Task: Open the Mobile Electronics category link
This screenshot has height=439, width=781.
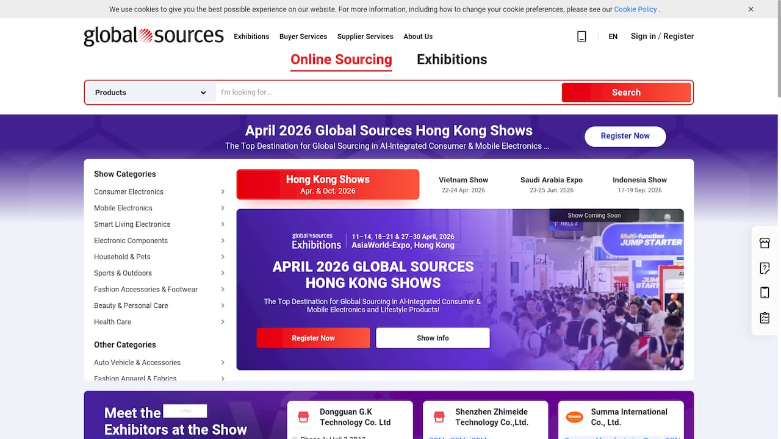Action: click(123, 208)
